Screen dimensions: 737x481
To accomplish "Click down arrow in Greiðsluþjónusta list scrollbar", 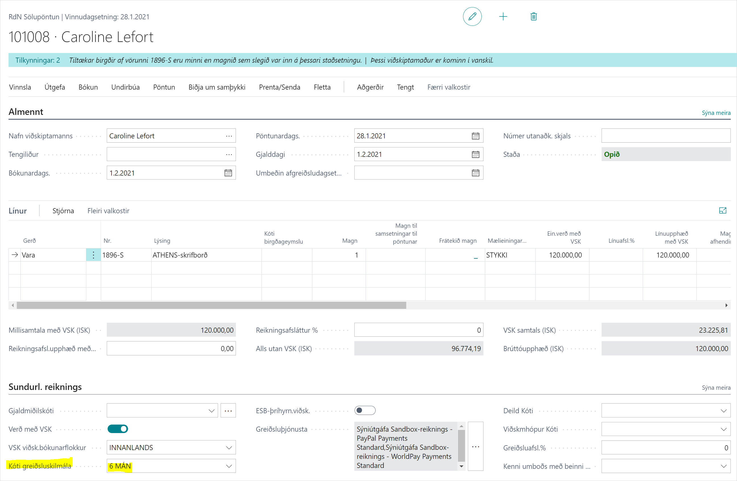I will pyautogui.click(x=461, y=466).
